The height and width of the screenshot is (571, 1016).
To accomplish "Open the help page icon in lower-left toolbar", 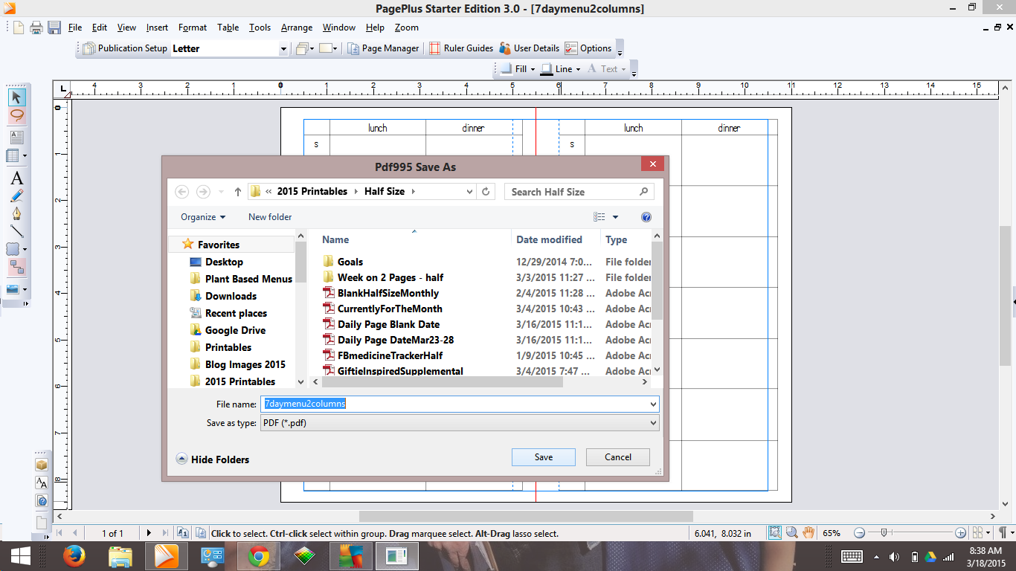I will [42, 501].
